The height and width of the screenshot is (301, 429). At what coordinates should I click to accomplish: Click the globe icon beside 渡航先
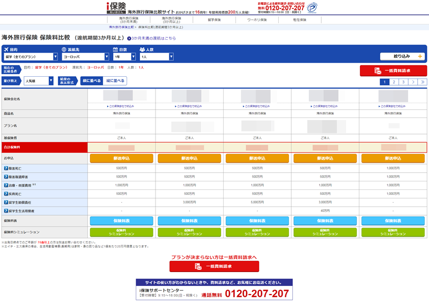[64, 49]
